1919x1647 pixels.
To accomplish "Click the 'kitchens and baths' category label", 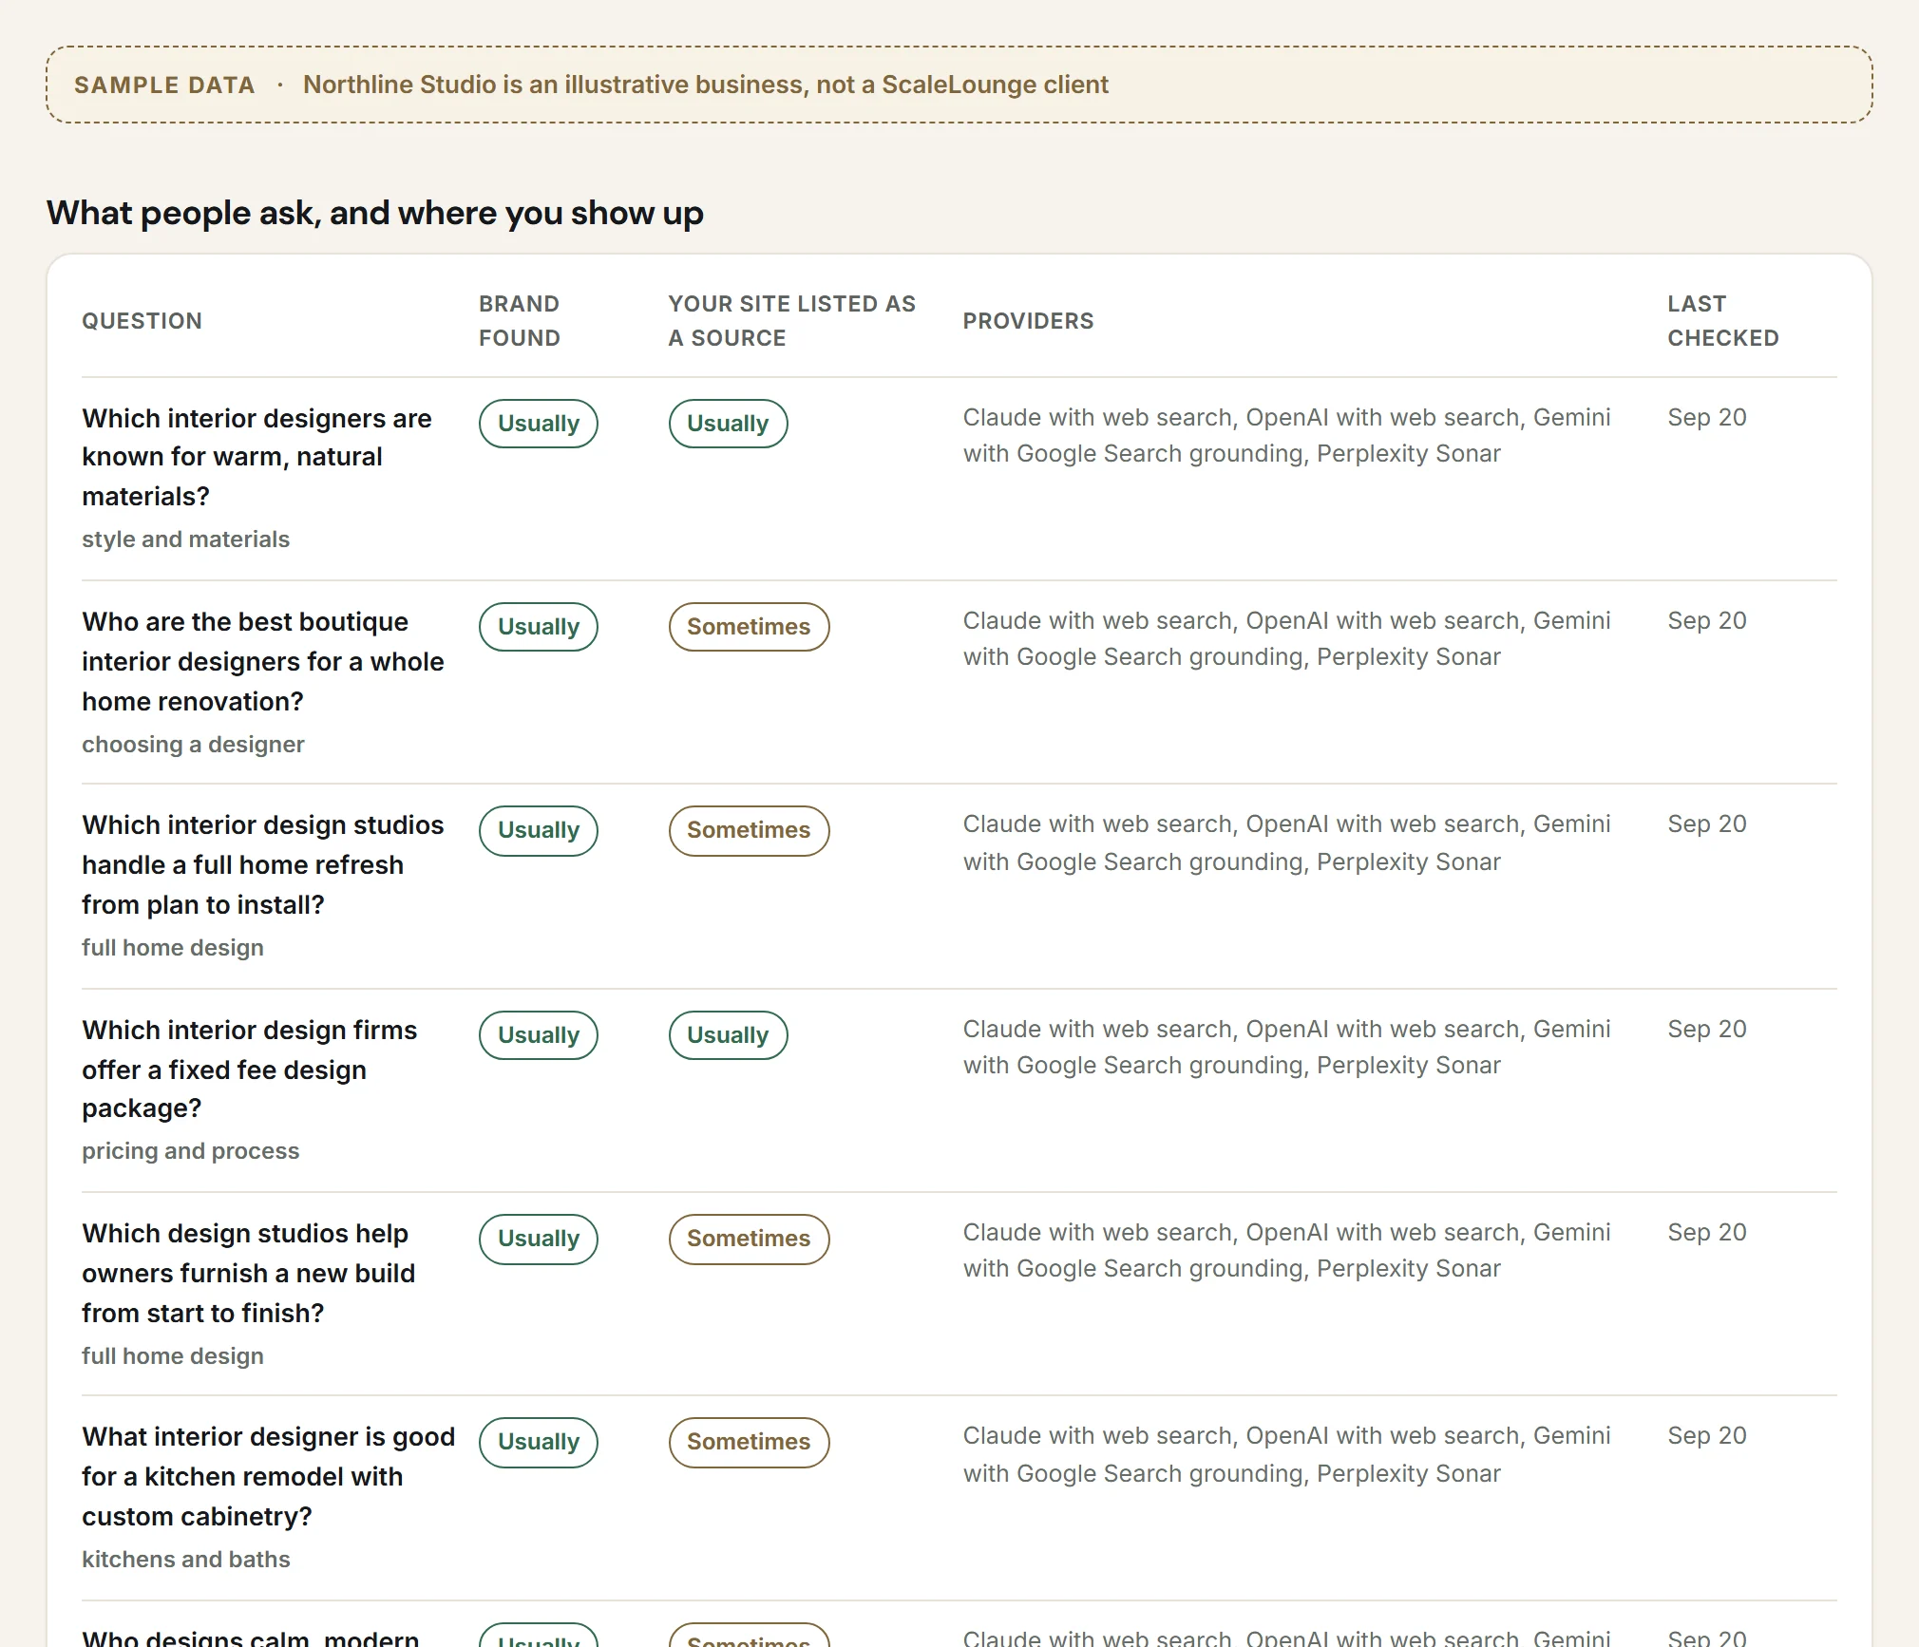I will click(x=186, y=1560).
